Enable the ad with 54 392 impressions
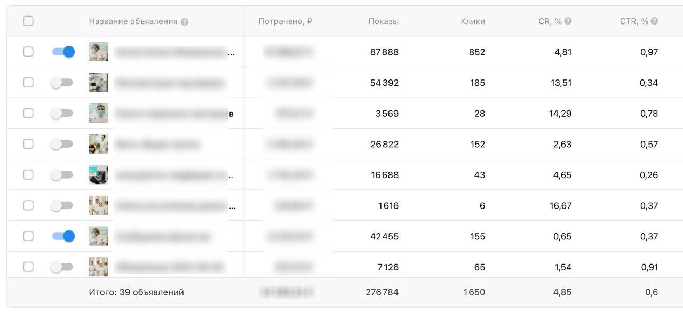The width and height of the screenshot is (683, 312). coord(61,83)
